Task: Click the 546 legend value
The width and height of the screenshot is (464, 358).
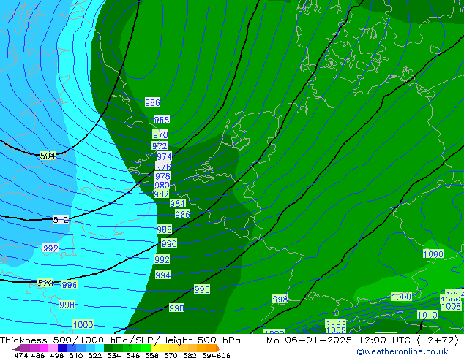Action: click(133, 355)
